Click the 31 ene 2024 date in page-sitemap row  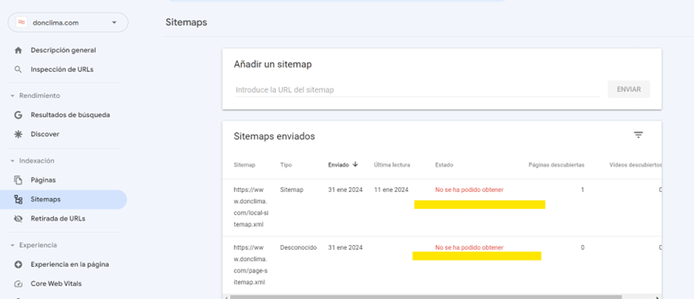(345, 247)
